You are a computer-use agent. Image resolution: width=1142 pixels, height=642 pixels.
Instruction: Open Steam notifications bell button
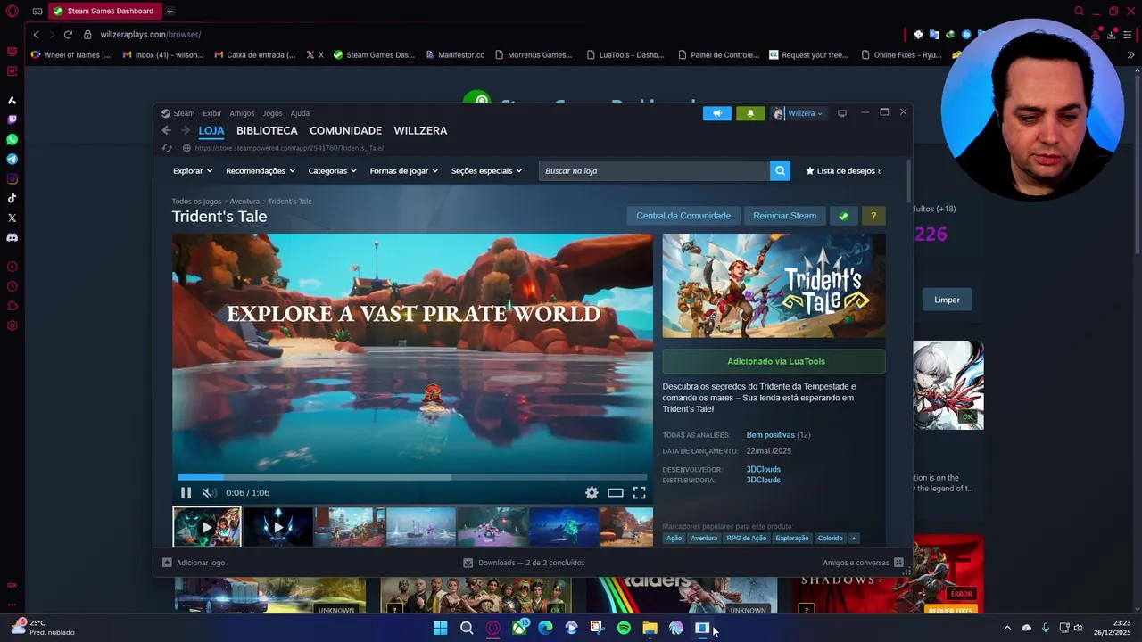click(750, 113)
